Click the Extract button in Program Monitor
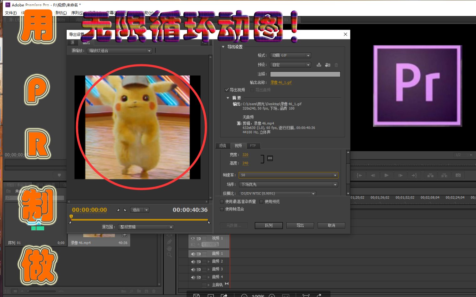The width and height of the screenshot is (476, 297). click(x=444, y=175)
